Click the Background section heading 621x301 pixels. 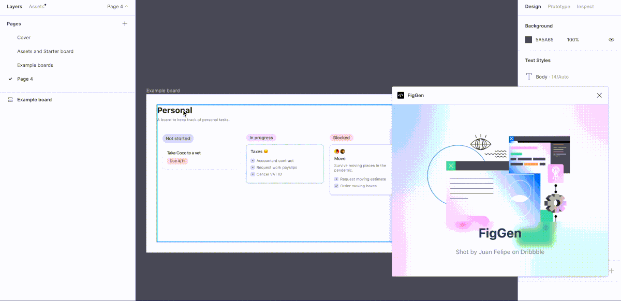coord(539,26)
